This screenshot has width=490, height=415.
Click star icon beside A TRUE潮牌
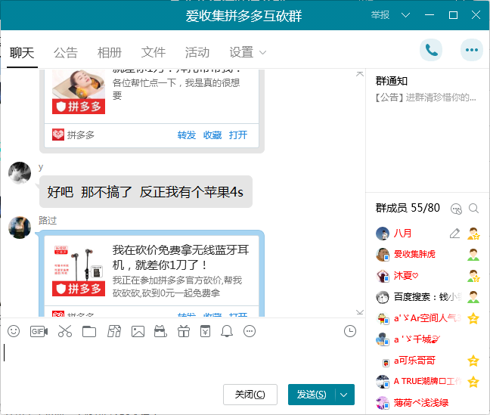coord(473,382)
